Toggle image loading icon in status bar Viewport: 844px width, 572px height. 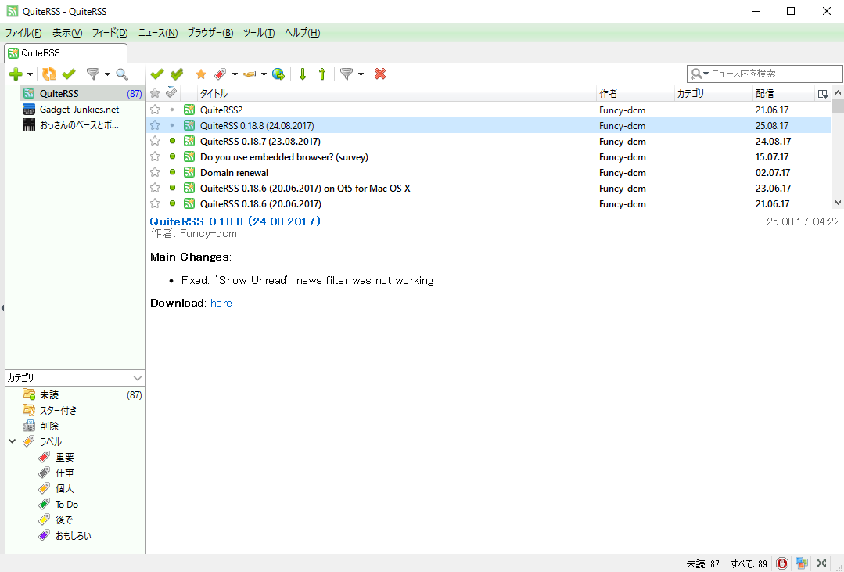point(802,563)
